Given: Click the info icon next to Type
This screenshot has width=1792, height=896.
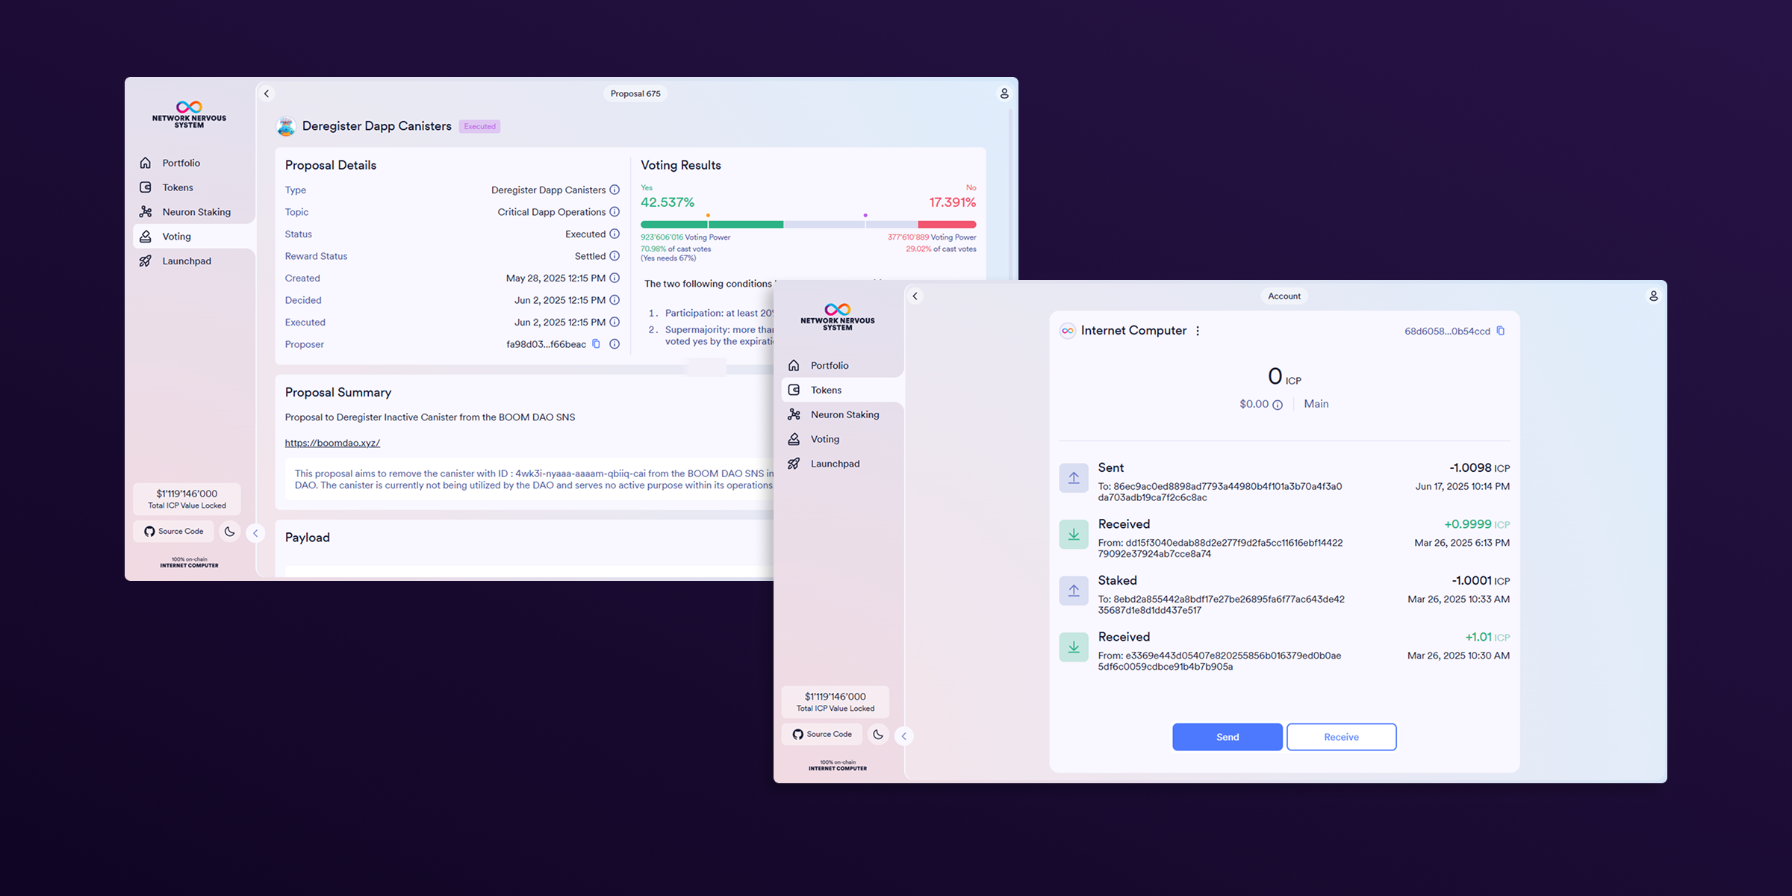Looking at the screenshot, I should point(615,190).
